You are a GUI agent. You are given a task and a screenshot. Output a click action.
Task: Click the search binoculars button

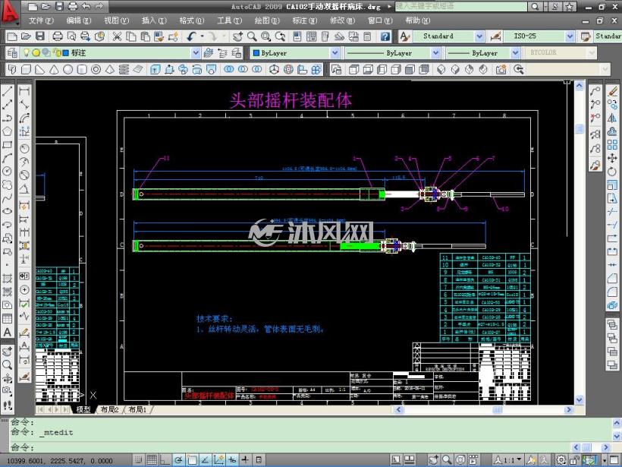[535, 6]
